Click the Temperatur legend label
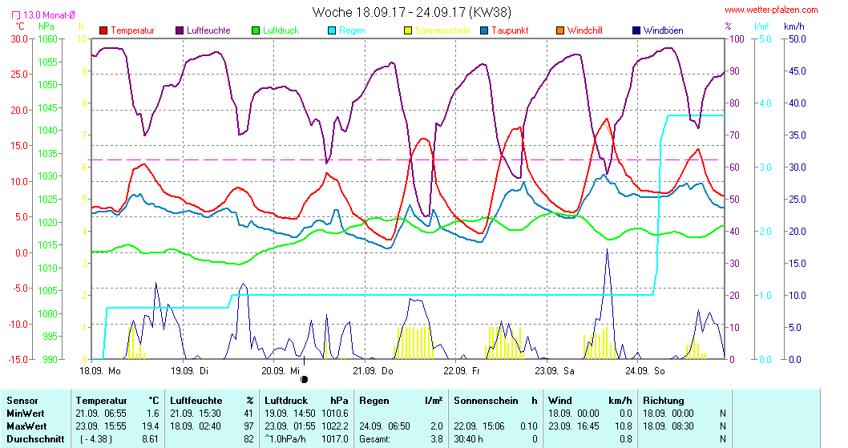The image size is (848, 448). pos(132,30)
